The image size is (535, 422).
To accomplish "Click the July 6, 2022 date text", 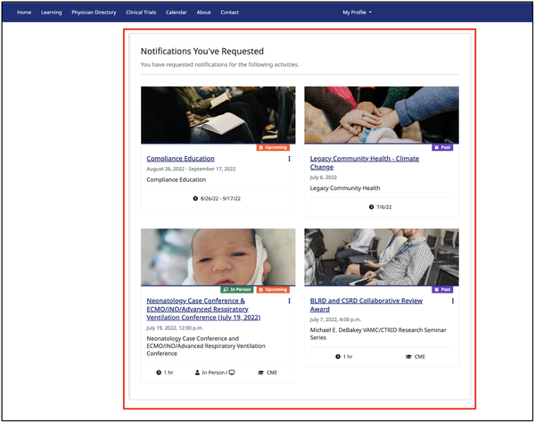I will click(x=324, y=178).
